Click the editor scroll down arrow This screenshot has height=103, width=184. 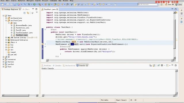point(175,58)
